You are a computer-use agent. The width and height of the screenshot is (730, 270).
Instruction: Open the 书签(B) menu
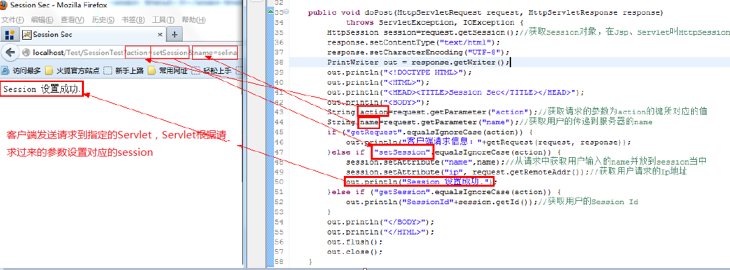click(133, 20)
